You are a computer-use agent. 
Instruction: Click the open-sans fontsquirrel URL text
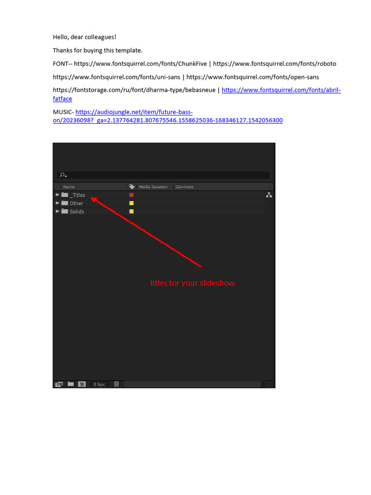click(x=253, y=77)
